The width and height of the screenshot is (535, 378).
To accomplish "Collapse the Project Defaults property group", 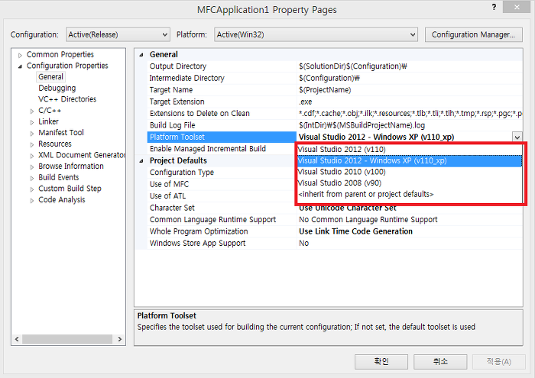I will tap(141, 160).
